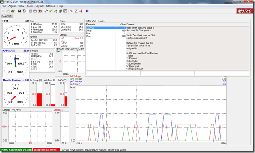Click the green fuel injector icon
255x153 pixels.
46,11
